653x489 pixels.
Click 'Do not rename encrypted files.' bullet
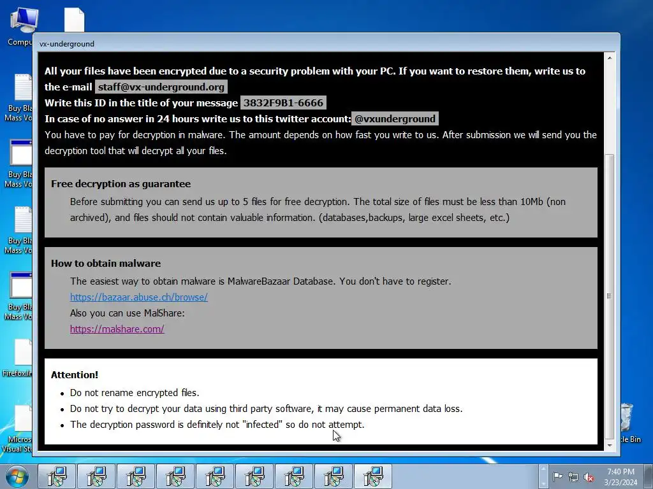click(x=135, y=392)
